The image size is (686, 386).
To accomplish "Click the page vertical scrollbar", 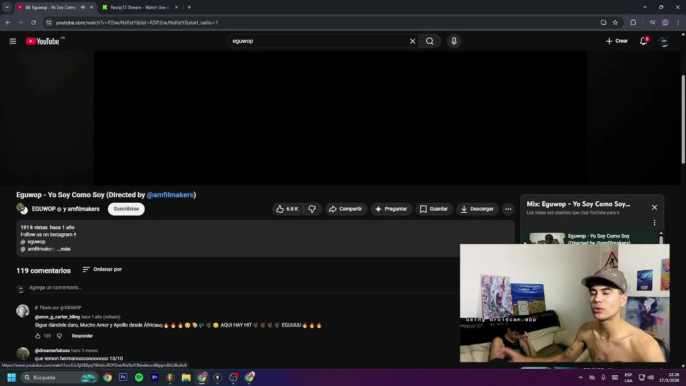I will pyautogui.click(x=683, y=121).
